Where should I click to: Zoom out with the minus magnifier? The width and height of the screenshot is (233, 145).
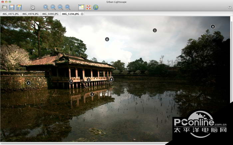(53, 7)
